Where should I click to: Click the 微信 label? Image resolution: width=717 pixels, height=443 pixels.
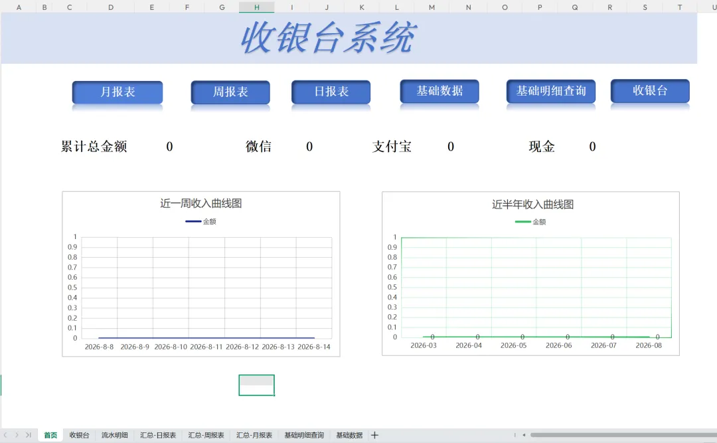pyautogui.click(x=258, y=146)
